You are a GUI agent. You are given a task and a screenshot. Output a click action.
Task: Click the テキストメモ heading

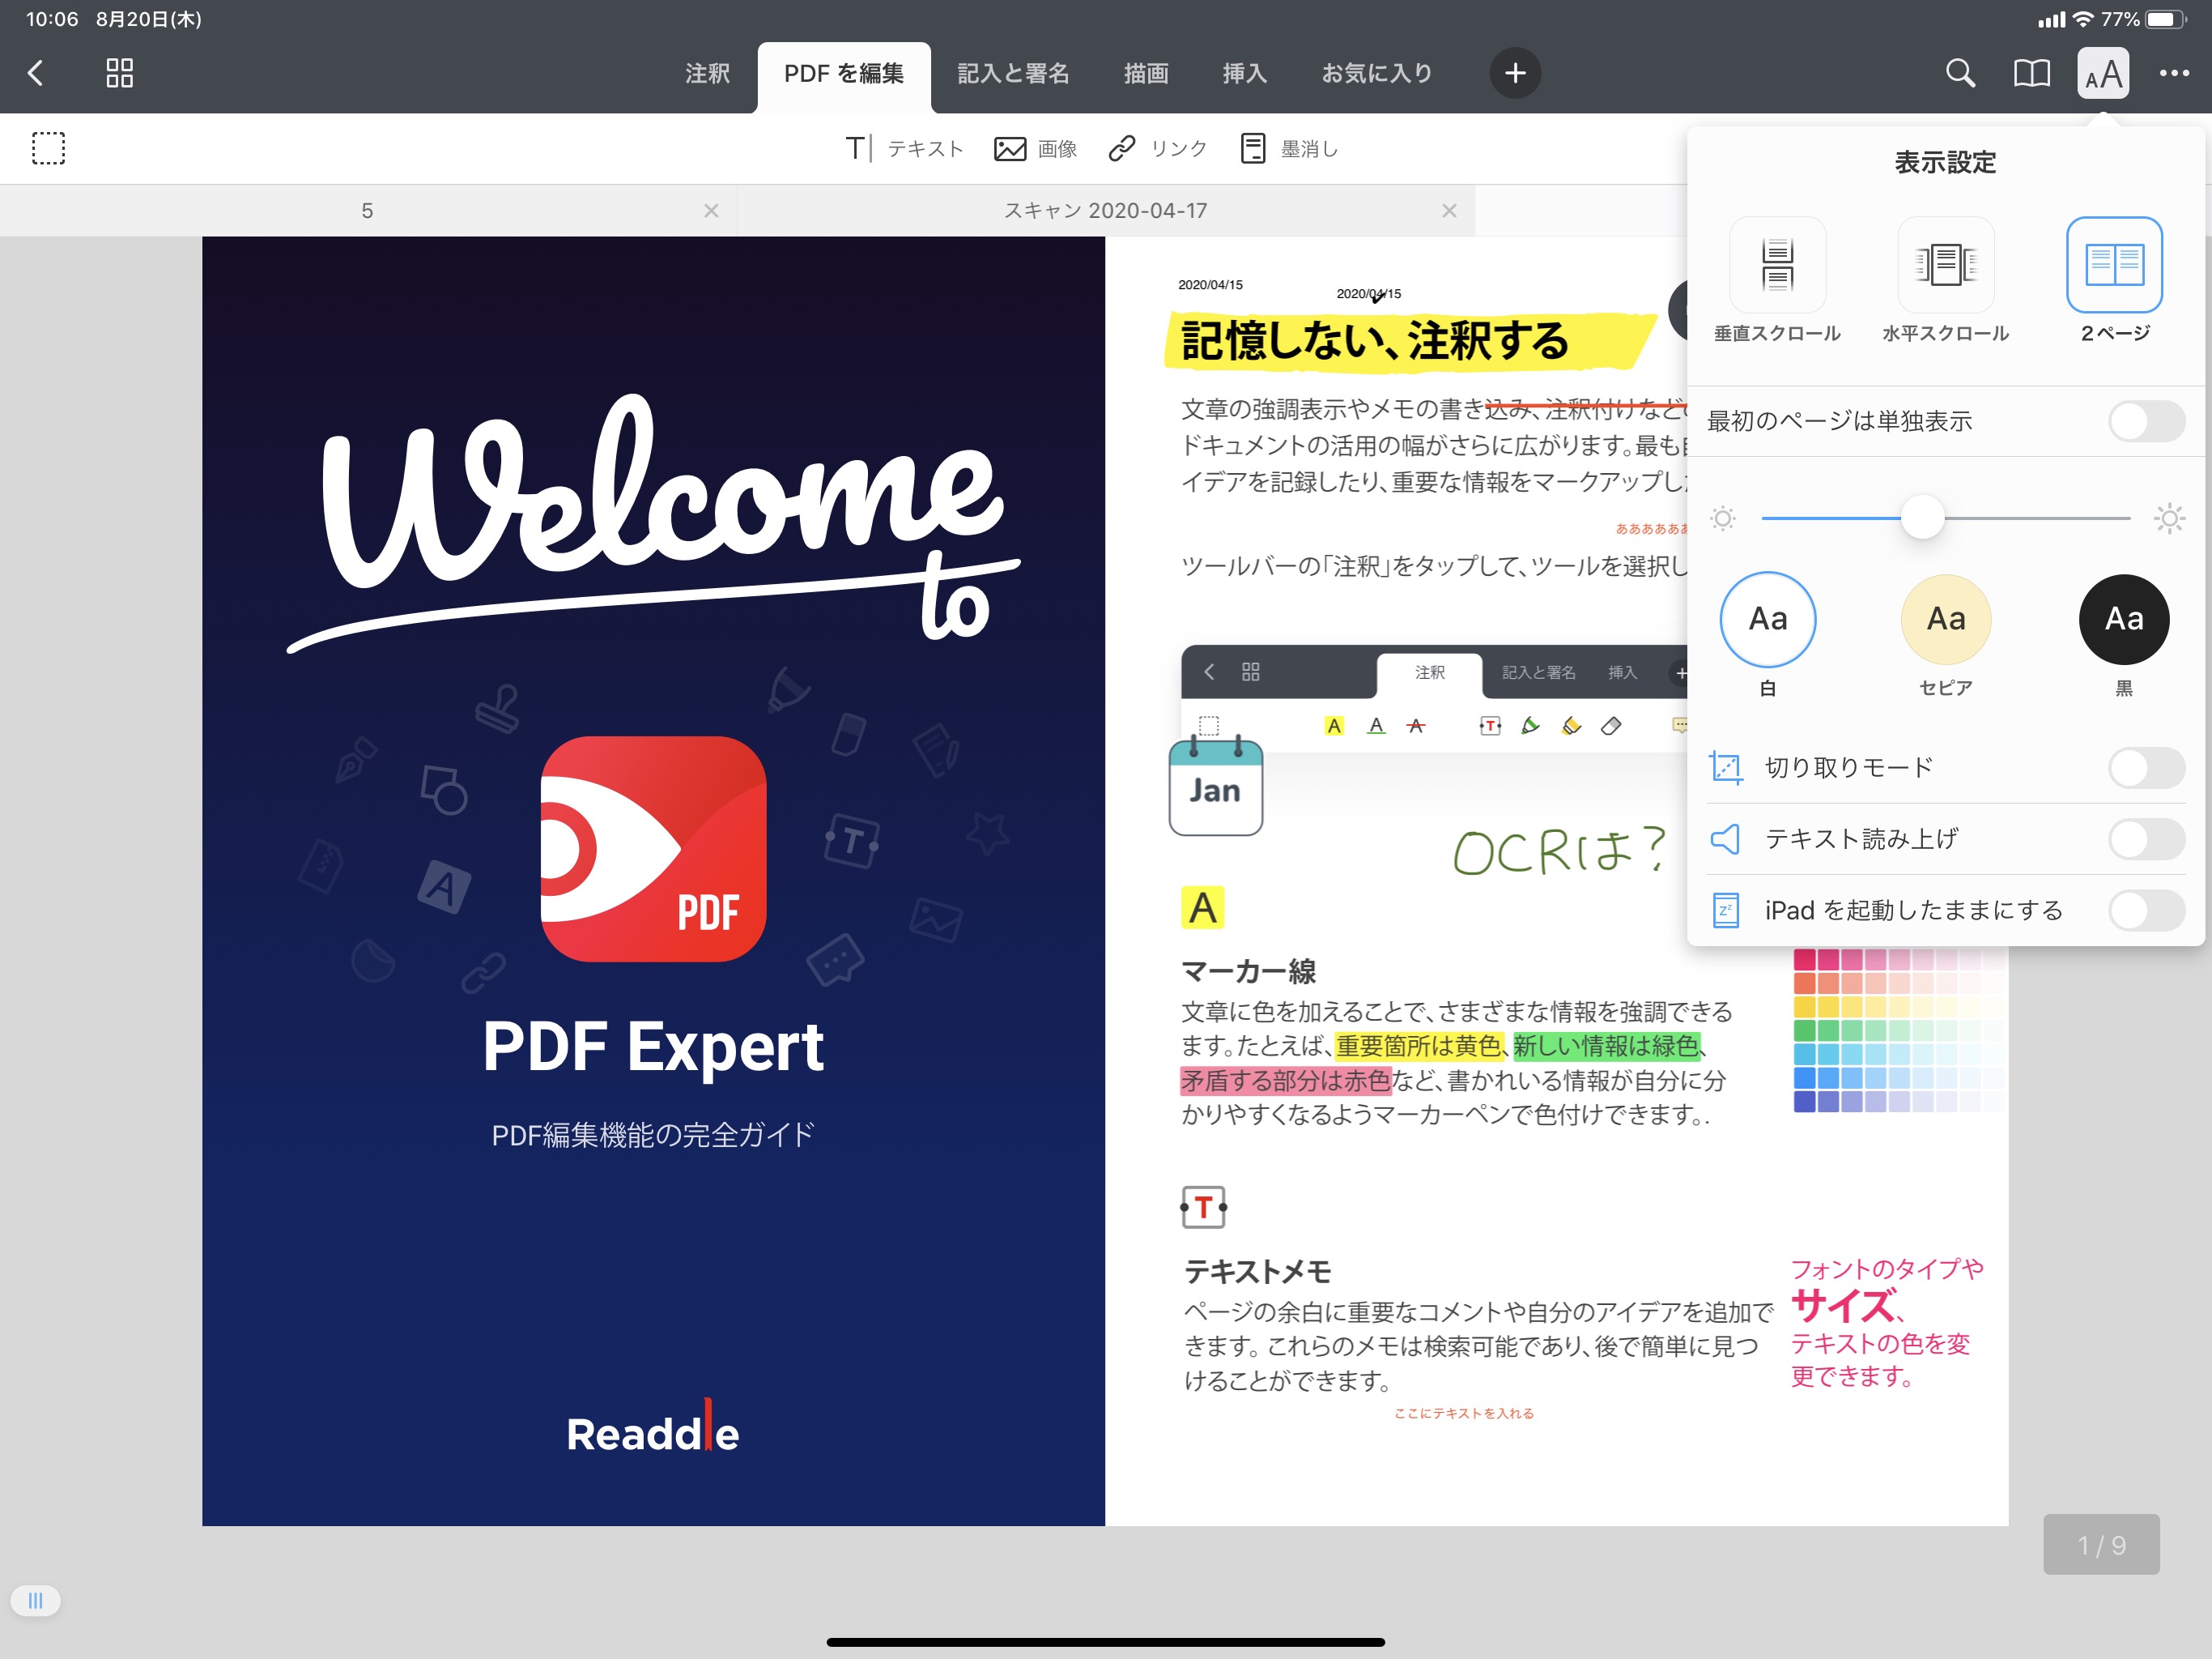(x=1258, y=1271)
